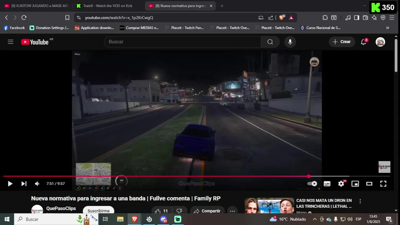
Task: Open Brave Shields lion icon
Action: pos(282,17)
